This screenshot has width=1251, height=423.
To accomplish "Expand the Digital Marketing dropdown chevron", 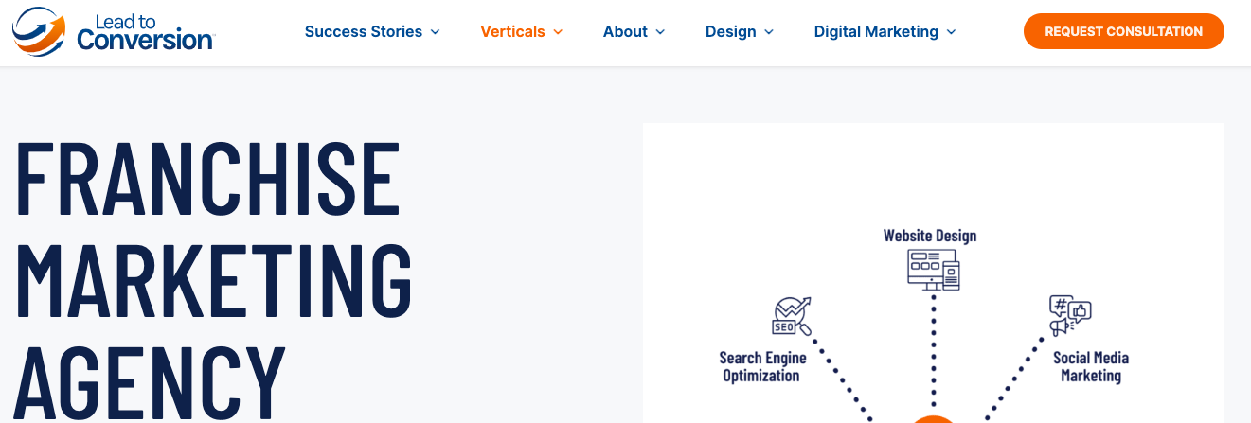I will [951, 32].
